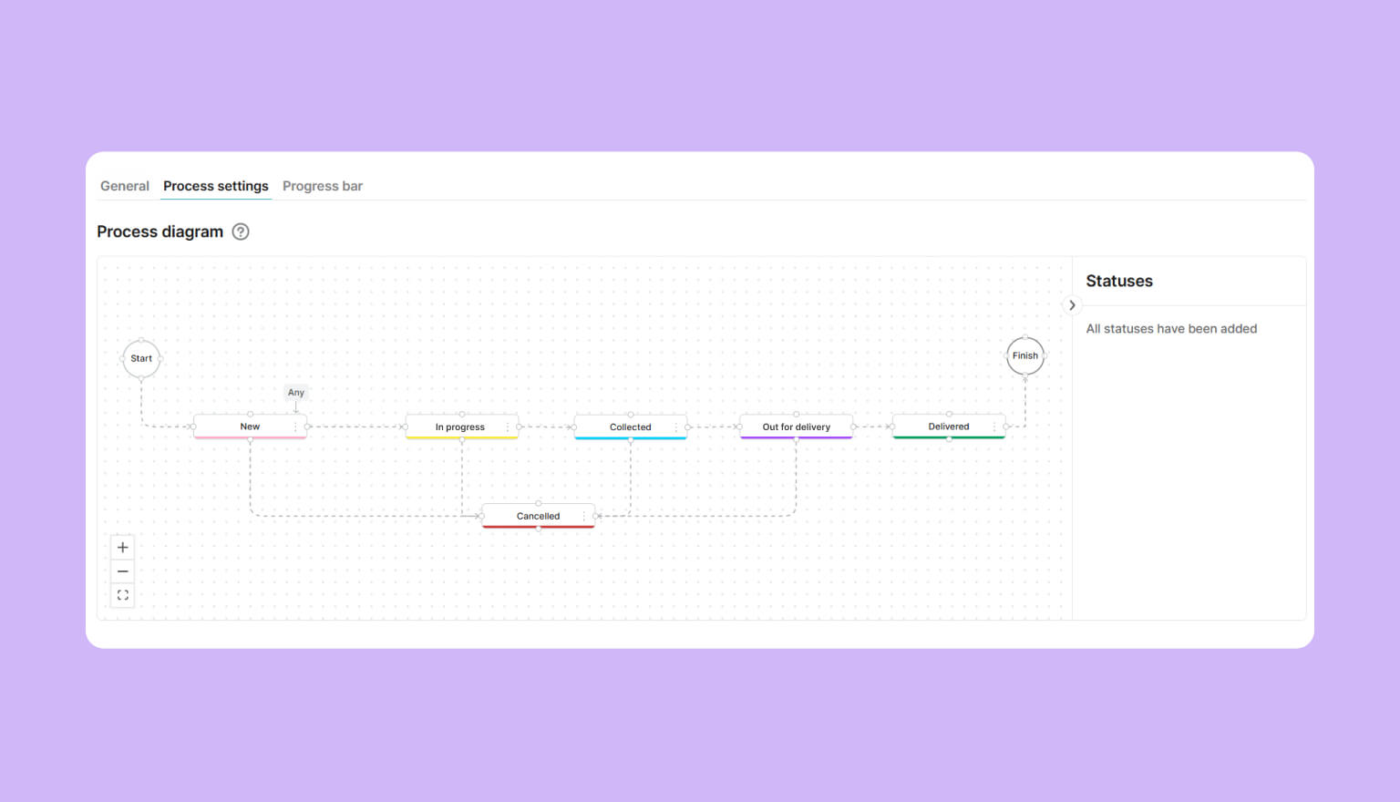Screen dimensions: 1400x802
Task: Open the Process diagram help icon
Action: point(241,231)
